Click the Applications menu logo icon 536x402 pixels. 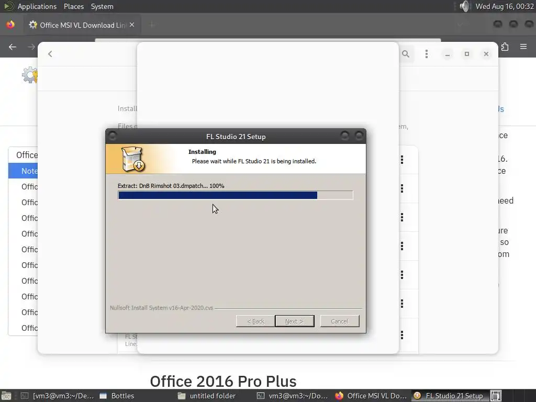coord(8,6)
